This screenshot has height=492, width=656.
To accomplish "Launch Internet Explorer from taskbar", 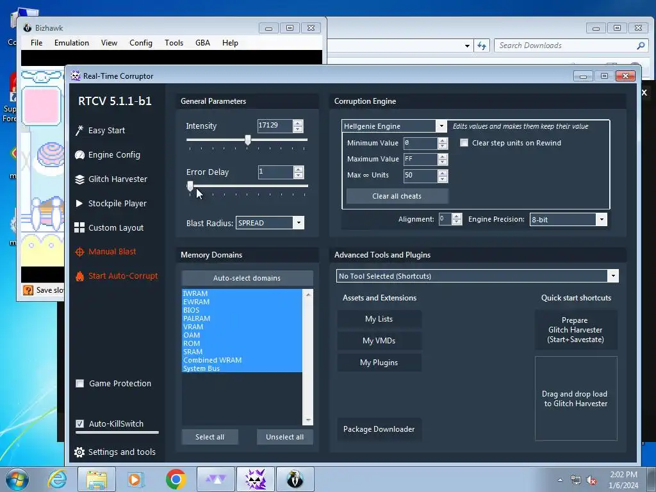I will point(56,479).
